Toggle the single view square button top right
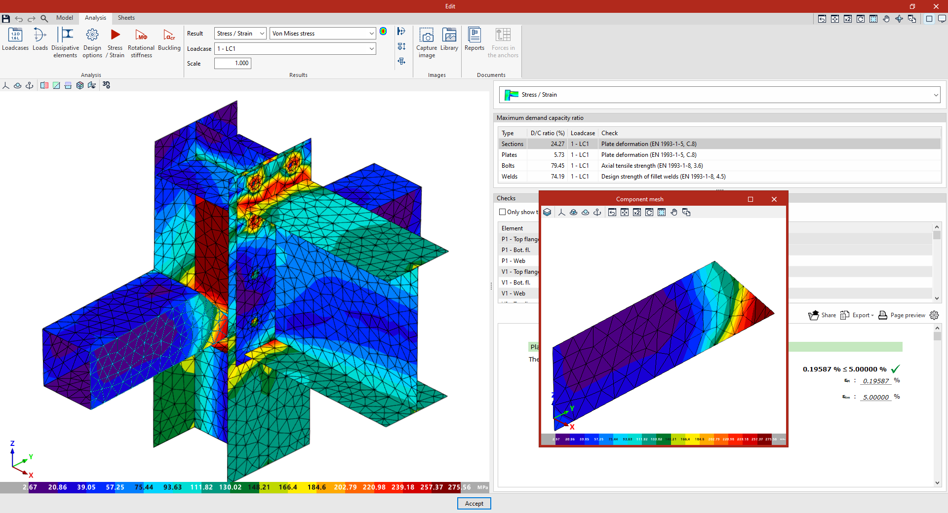 (929, 19)
